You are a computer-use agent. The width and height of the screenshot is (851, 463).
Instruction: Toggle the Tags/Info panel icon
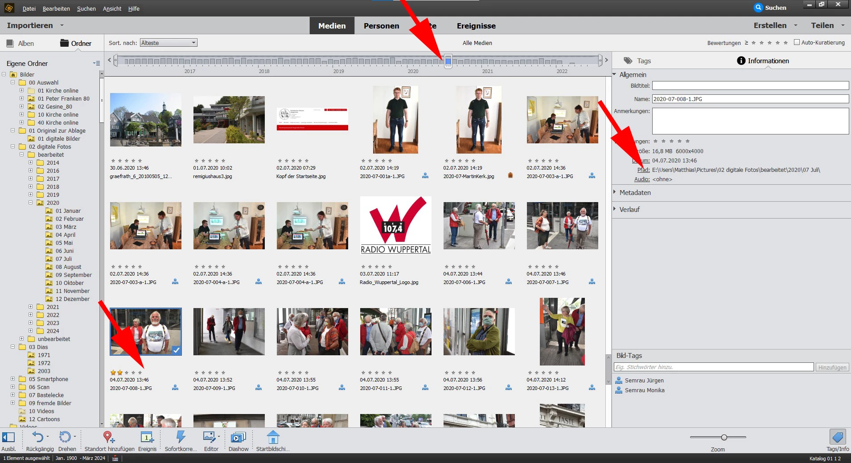tap(838, 437)
